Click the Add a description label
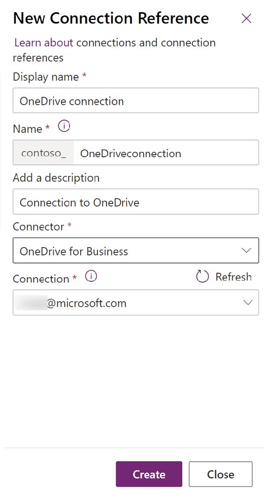 56,178
